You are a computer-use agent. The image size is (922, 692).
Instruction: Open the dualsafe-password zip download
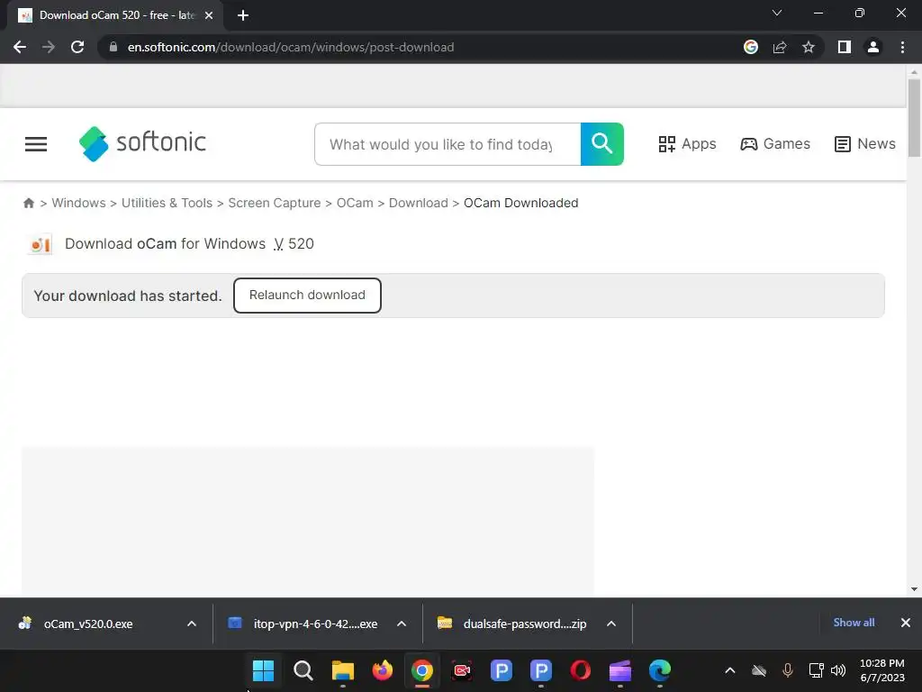(x=525, y=624)
